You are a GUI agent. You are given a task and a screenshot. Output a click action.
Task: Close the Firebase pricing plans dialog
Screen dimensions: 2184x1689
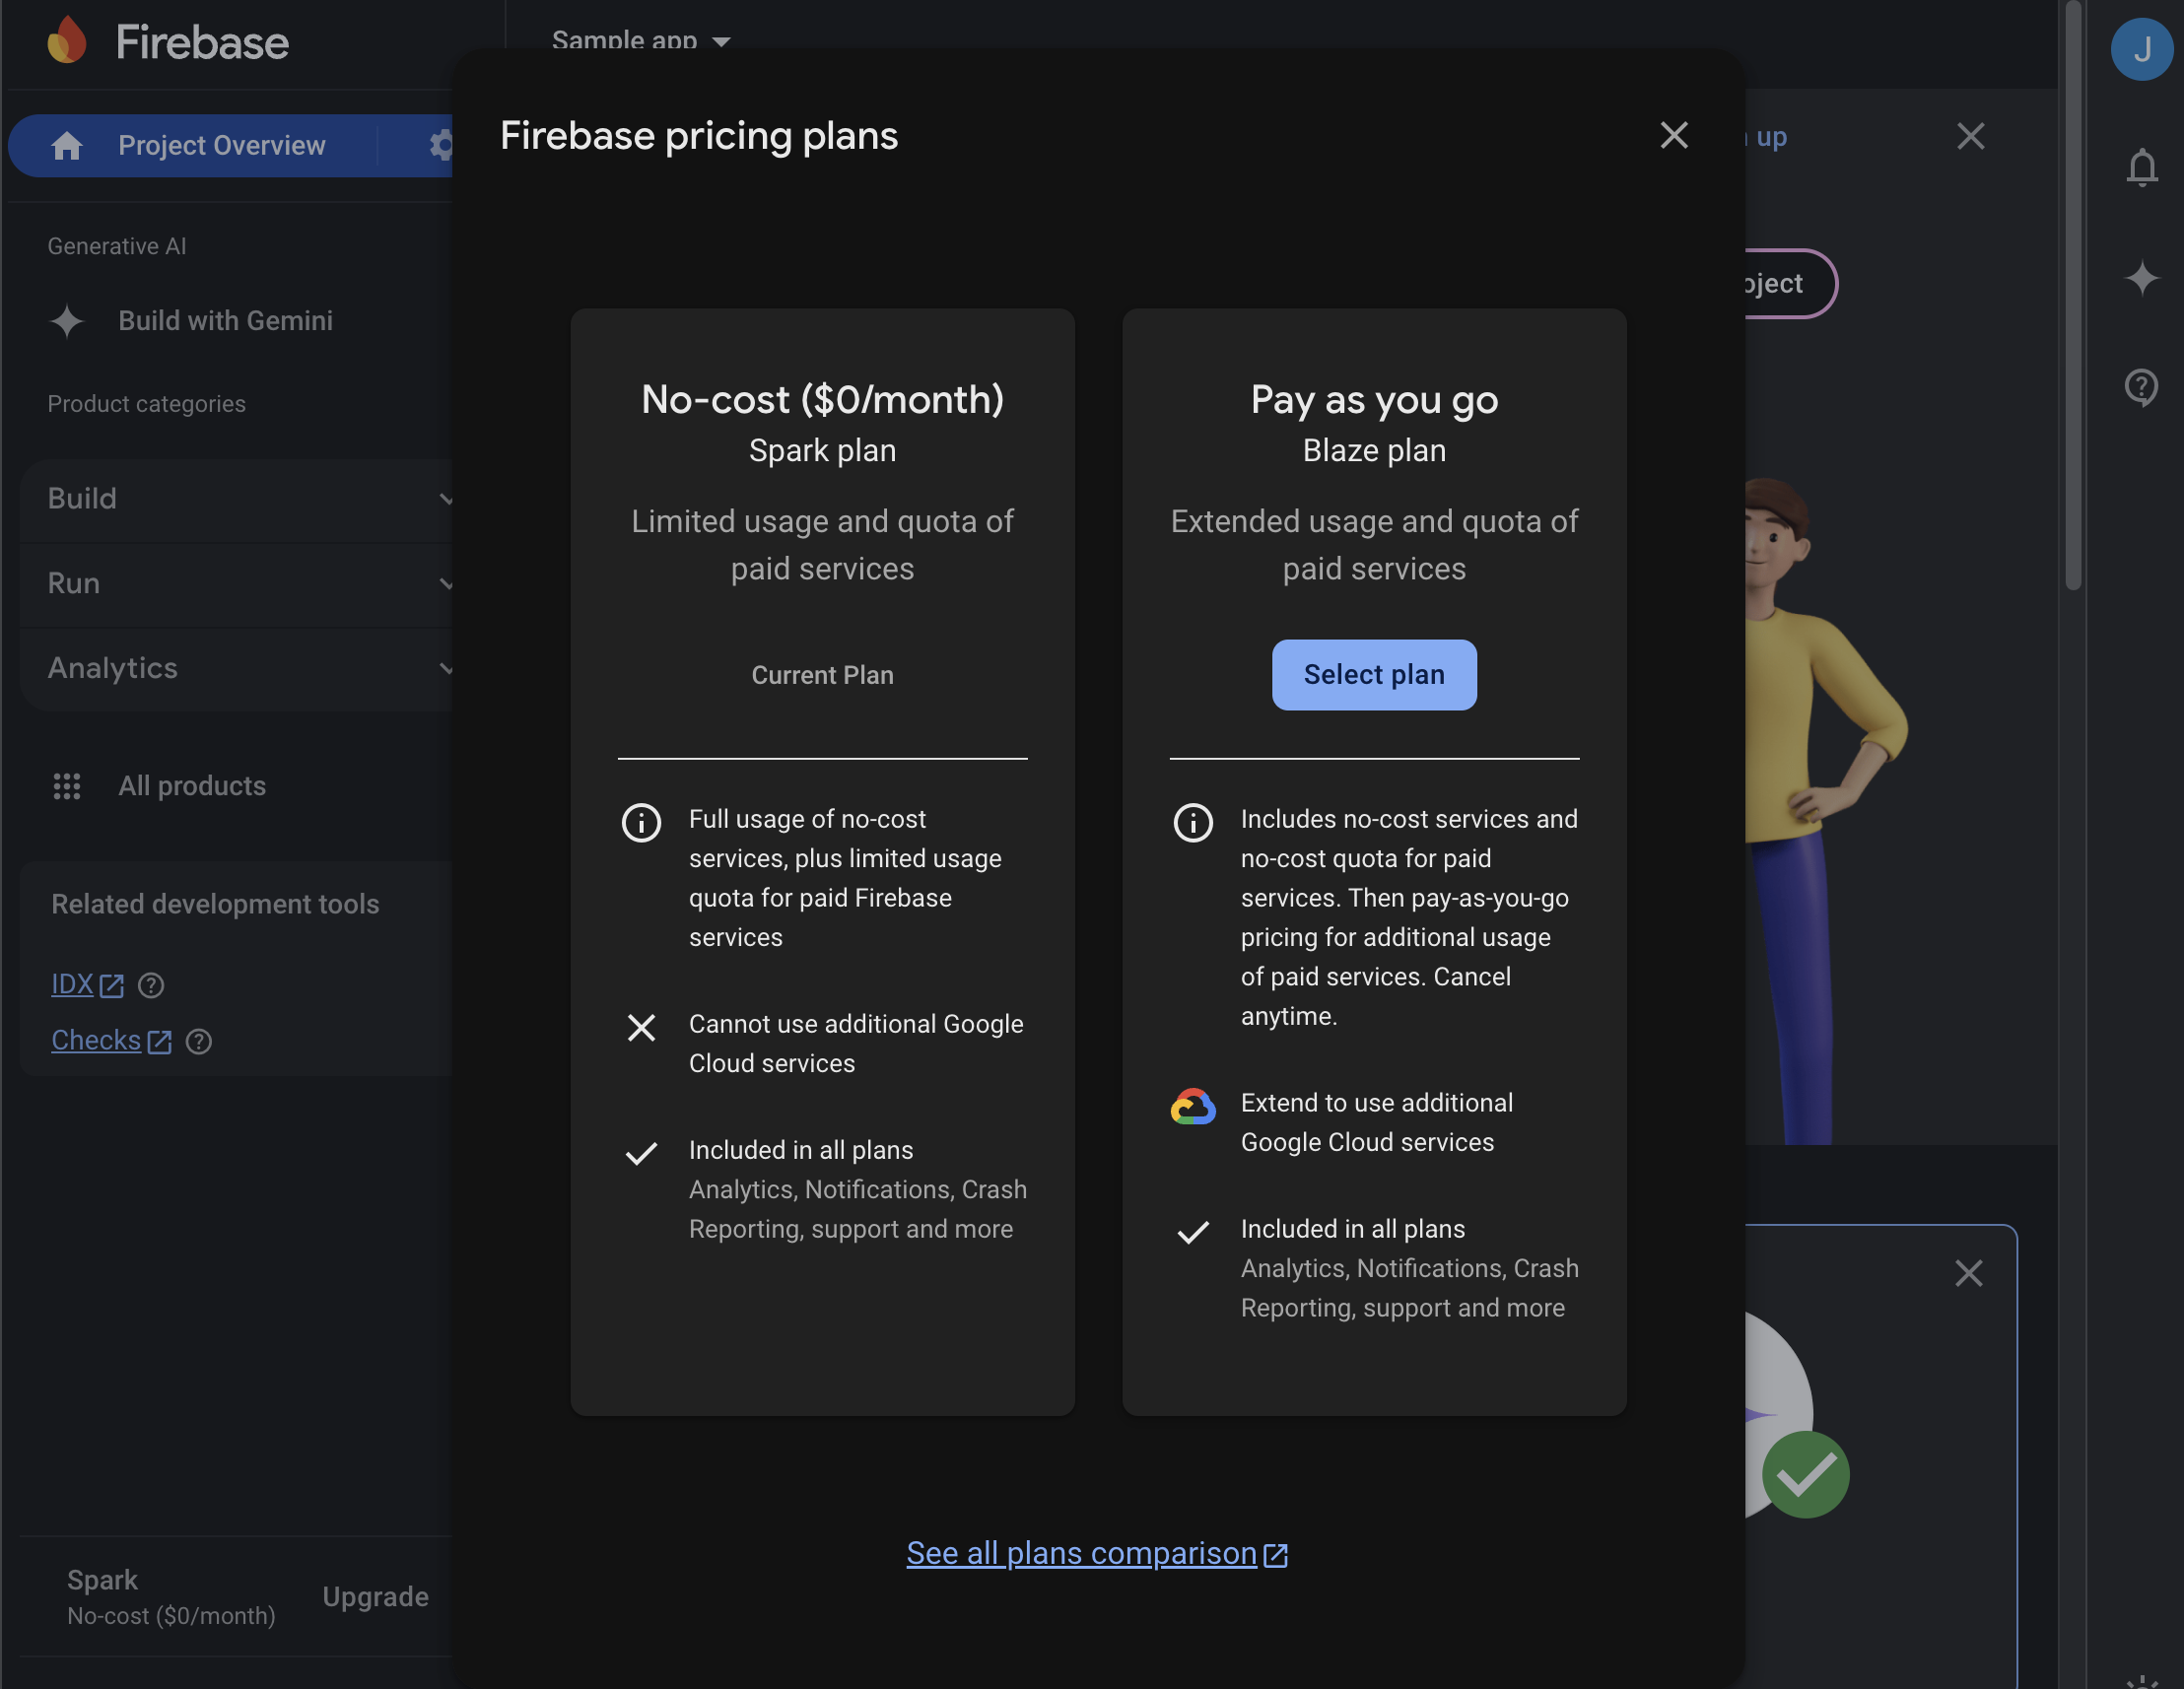coord(1674,136)
